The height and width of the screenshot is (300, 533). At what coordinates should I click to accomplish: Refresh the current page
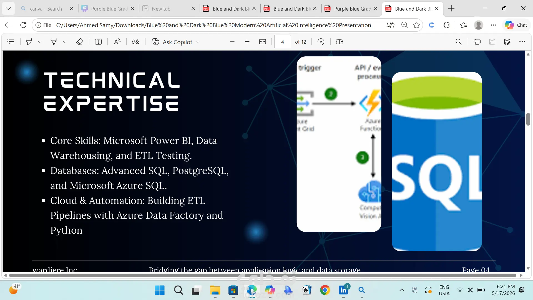pyautogui.click(x=23, y=25)
